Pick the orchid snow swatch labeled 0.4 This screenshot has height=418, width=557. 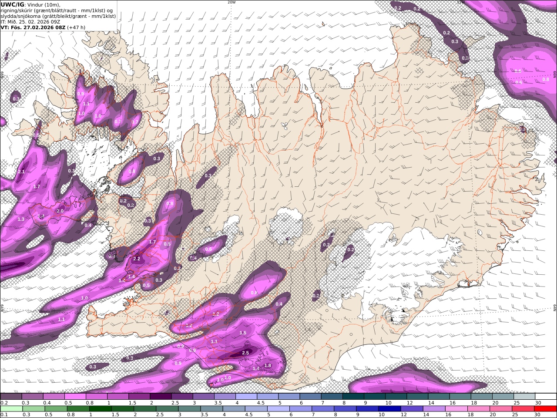click(x=54, y=396)
